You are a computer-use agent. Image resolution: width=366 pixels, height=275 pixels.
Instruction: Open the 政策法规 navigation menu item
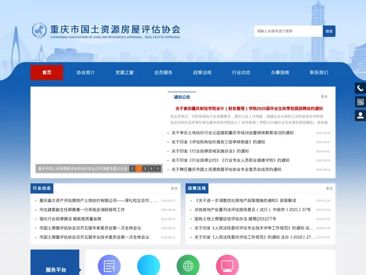pyautogui.click(x=202, y=72)
